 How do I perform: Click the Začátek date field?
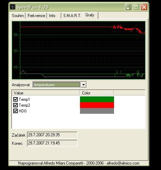52,135
